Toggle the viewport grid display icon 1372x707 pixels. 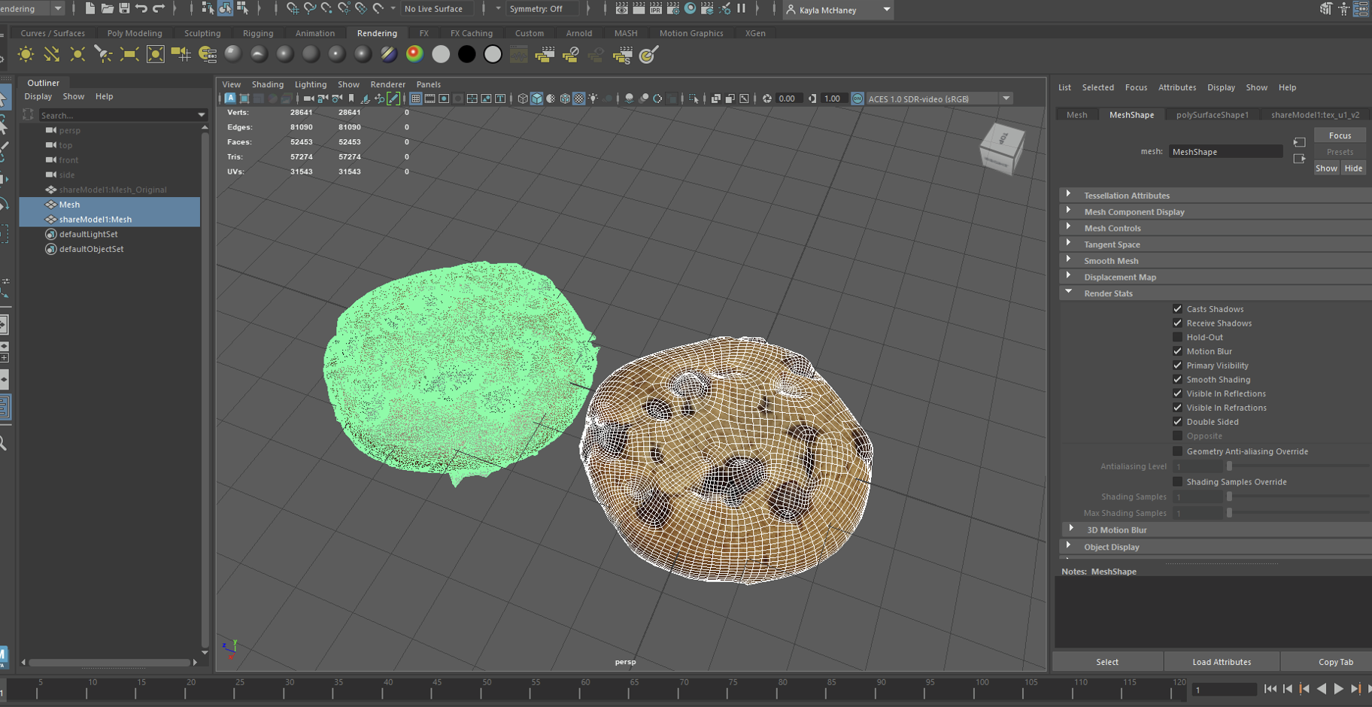pos(415,99)
